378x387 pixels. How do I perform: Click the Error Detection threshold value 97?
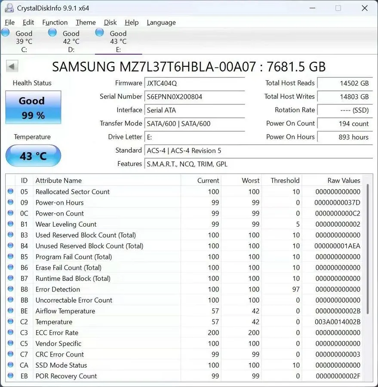tap(296, 289)
